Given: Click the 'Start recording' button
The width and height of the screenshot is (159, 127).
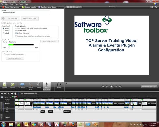Looking at the screenshot, I should click(x=11, y=18).
